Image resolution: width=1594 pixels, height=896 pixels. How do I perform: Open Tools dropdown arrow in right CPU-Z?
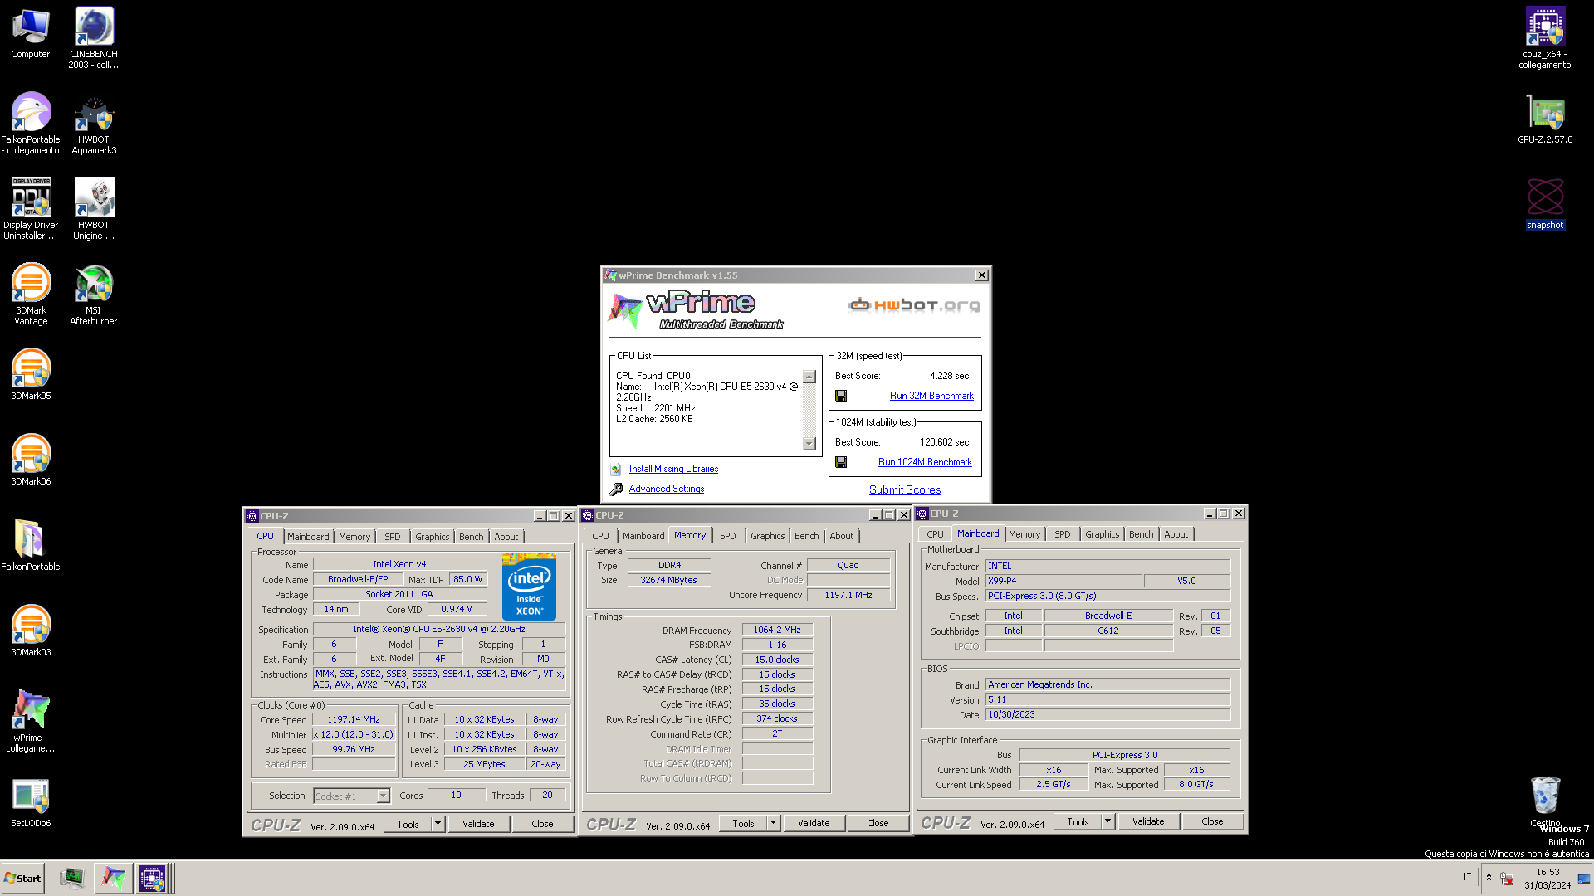coord(1107,821)
